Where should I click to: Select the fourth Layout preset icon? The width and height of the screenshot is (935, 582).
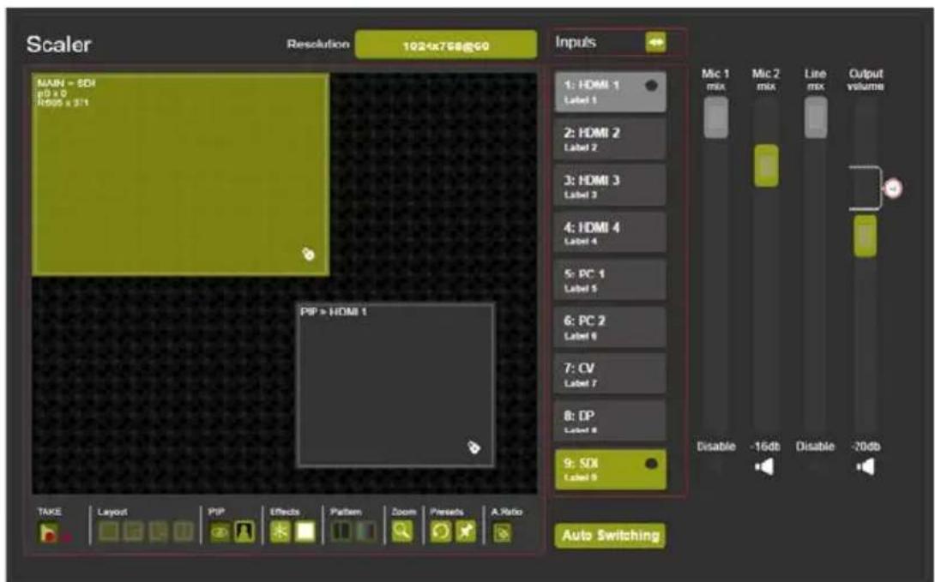click(x=183, y=531)
